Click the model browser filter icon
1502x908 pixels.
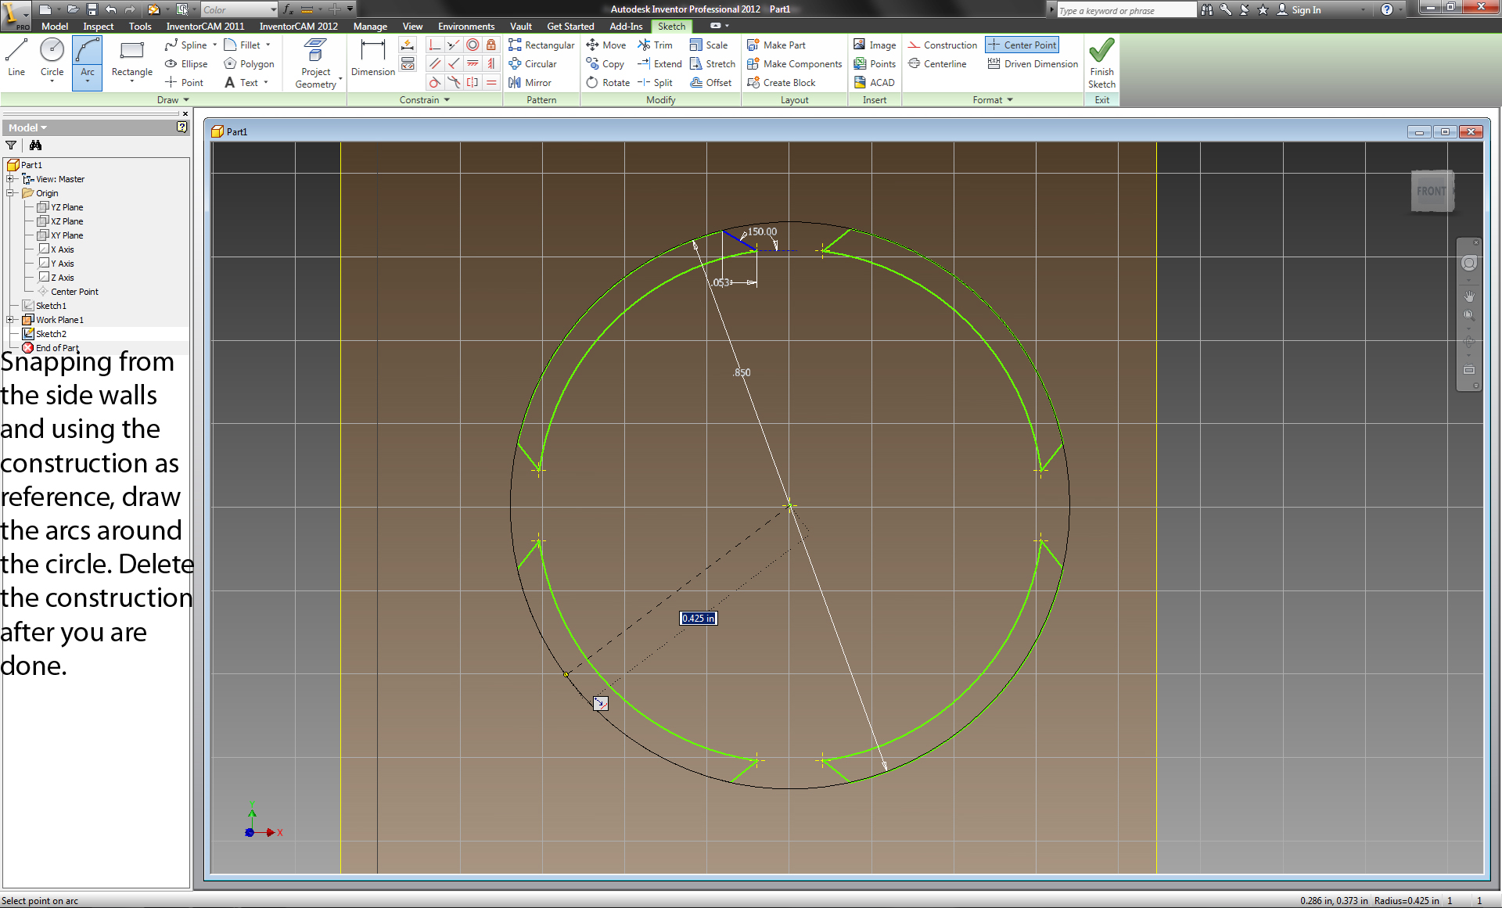11,145
